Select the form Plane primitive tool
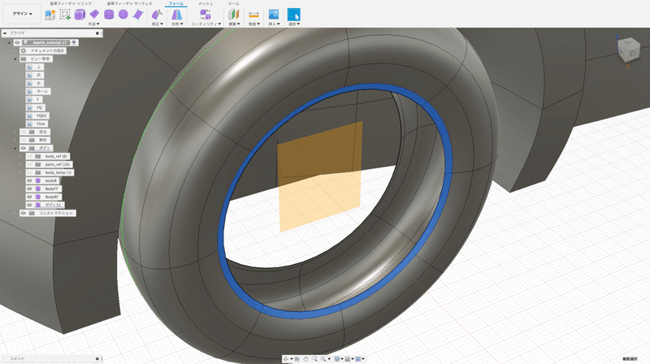The width and height of the screenshot is (650, 364). tap(94, 15)
